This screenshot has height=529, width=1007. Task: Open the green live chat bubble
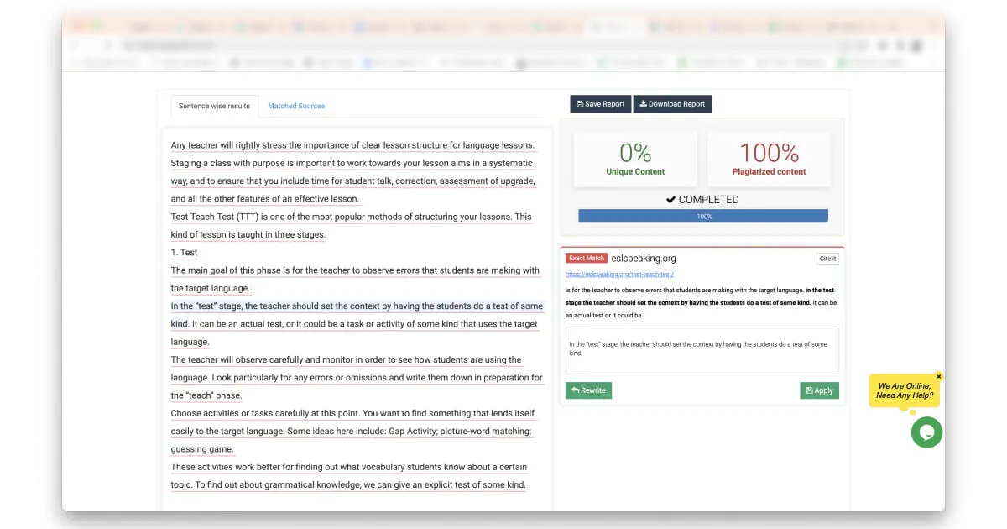coord(926,432)
